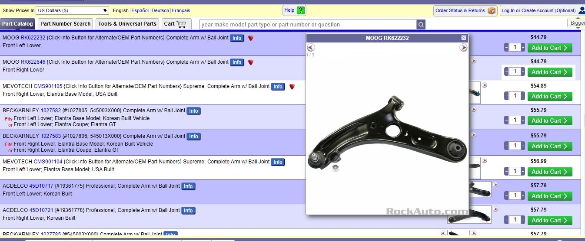
Task: Open part number link RK622232
Action: pos(33,38)
